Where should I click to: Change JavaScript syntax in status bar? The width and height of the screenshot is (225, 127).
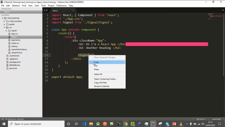pyautogui.click(x=216, y=119)
